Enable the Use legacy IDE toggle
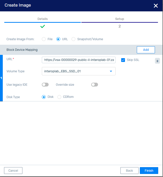The height and width of the screenshot is (177, 163). 45,85
